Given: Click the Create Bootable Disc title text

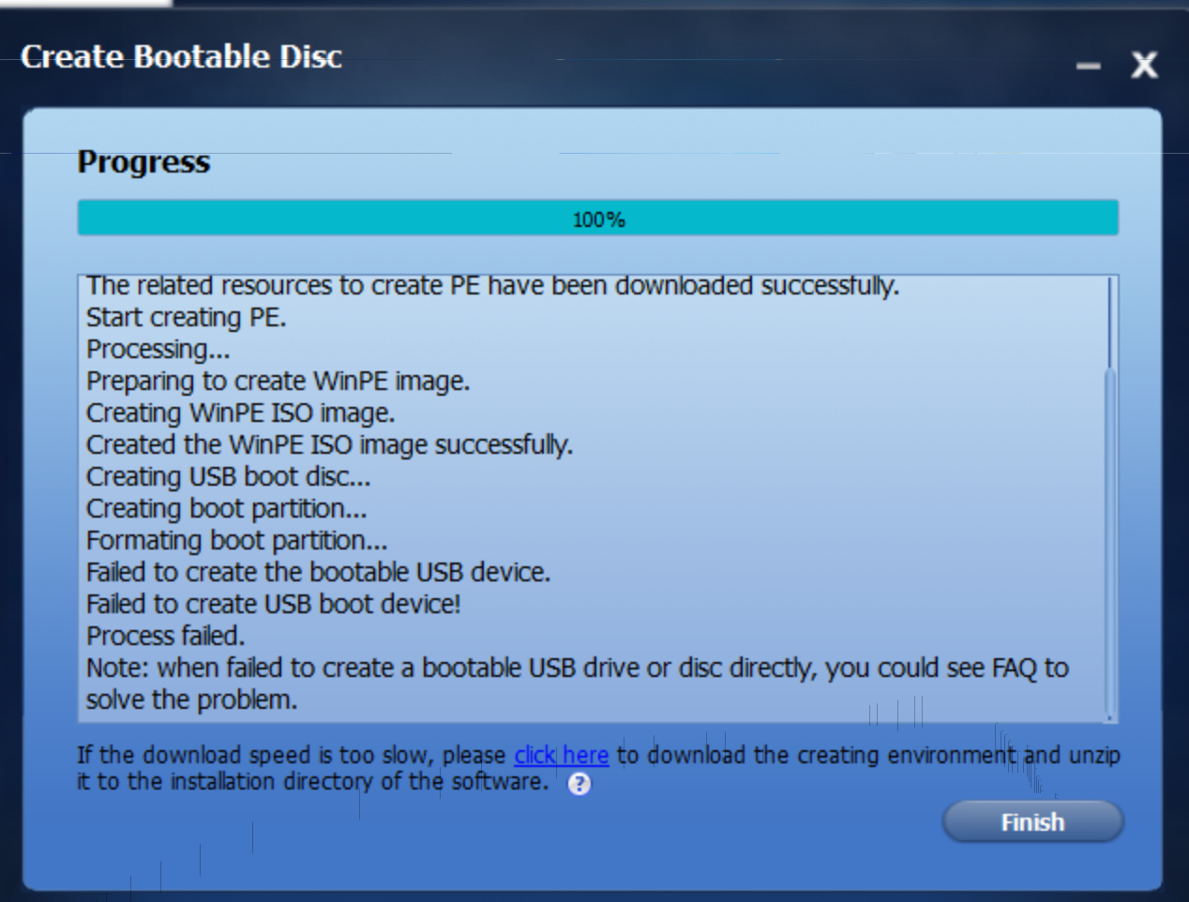Looking at the screenshot, I should [181, 56].
